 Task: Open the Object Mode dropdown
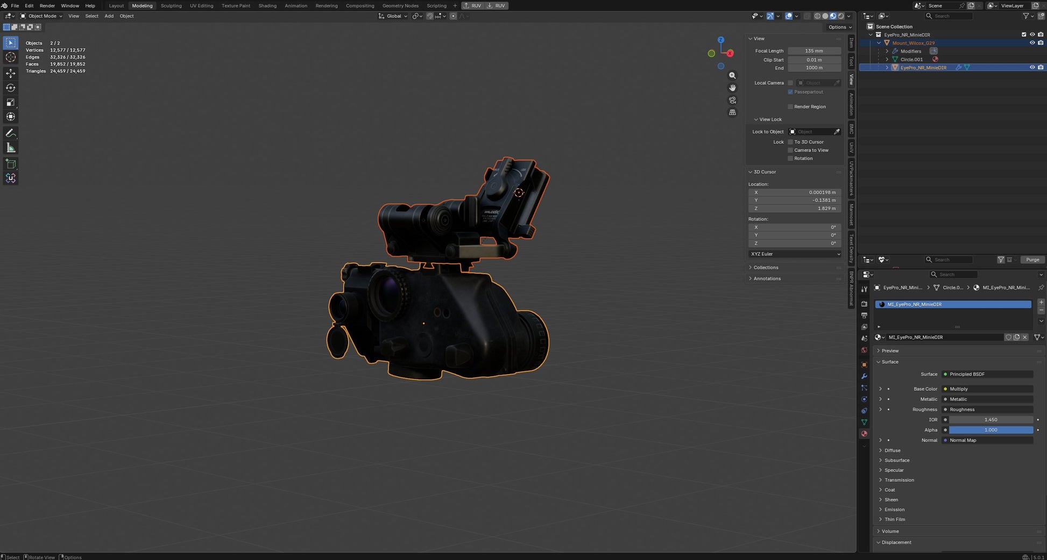pos(41,16)
